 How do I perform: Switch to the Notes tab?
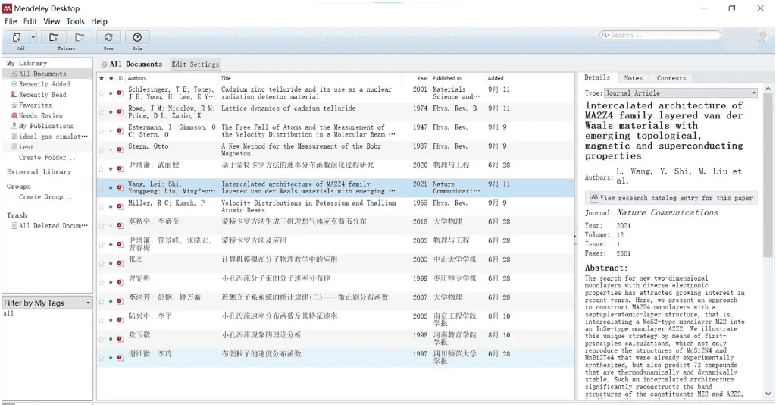(x=633, y=77)
